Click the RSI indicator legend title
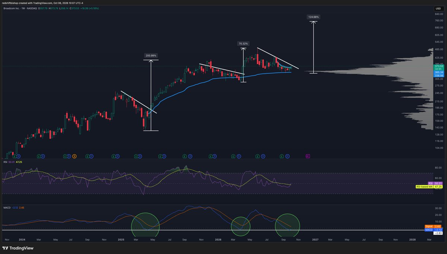The image size is (447, 254). click(x=5, y=162)
